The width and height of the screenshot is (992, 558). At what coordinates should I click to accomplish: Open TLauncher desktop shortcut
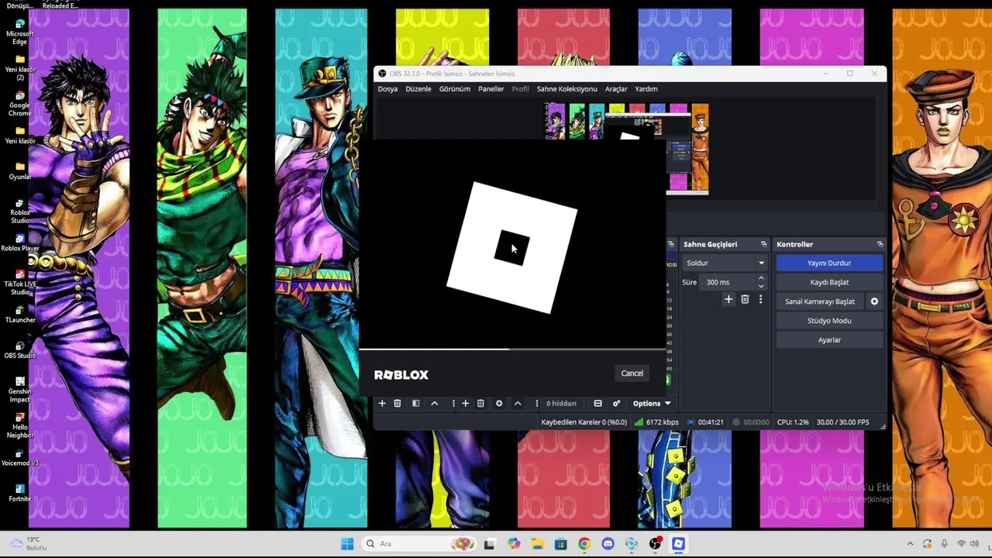coord(19,314)
